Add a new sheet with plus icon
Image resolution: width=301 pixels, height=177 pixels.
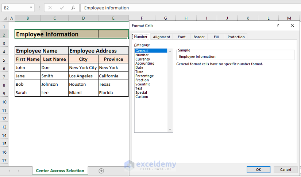[101, 171]
